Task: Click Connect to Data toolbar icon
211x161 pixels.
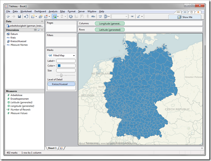Action: pos(26,16)
